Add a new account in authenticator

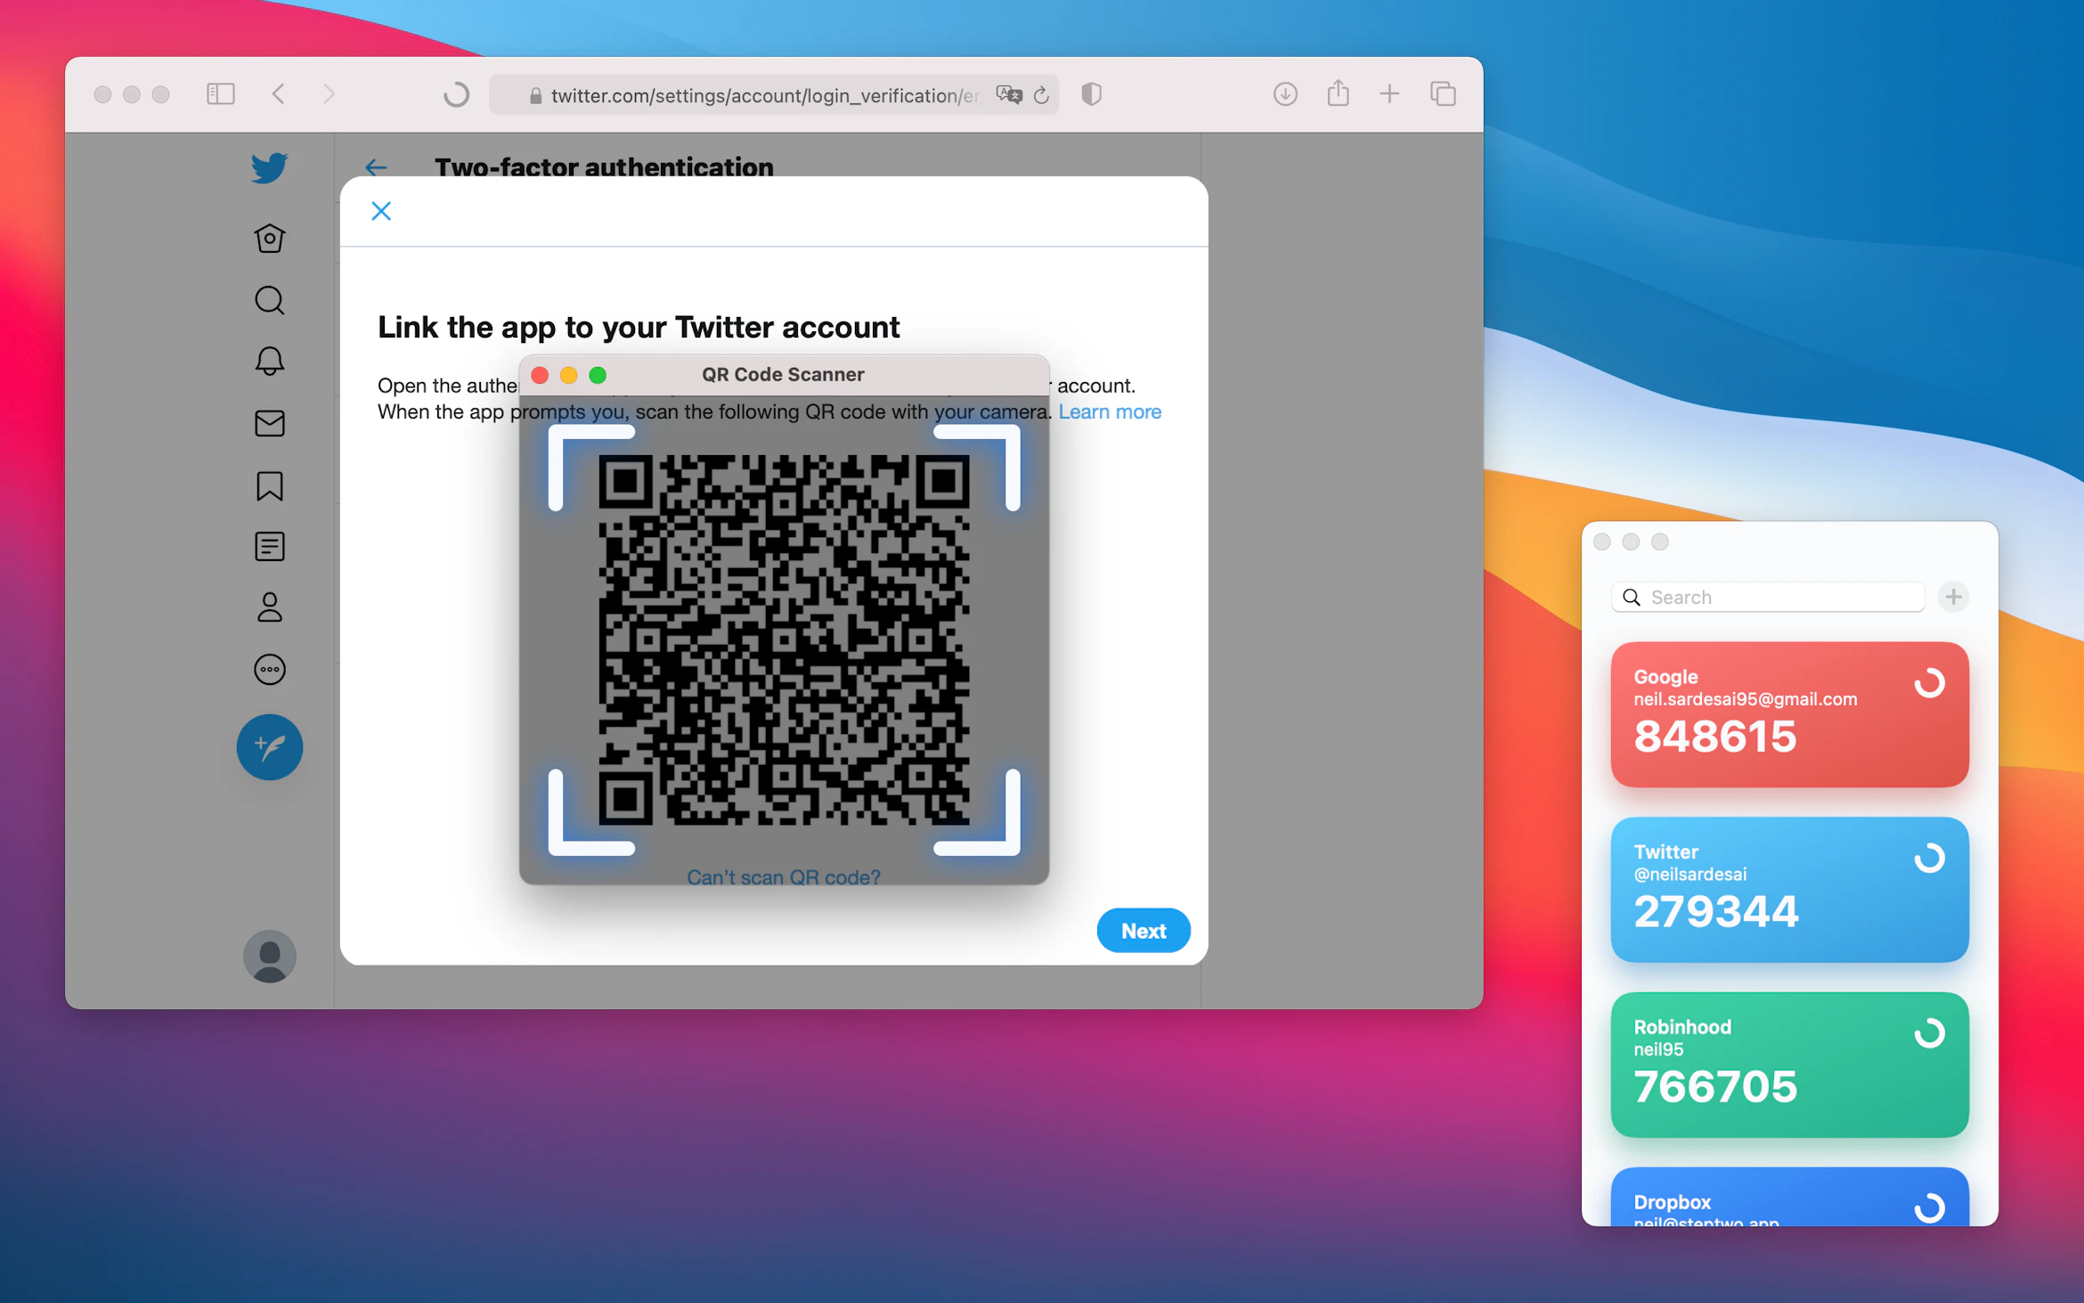click(x=1953, y=597)
